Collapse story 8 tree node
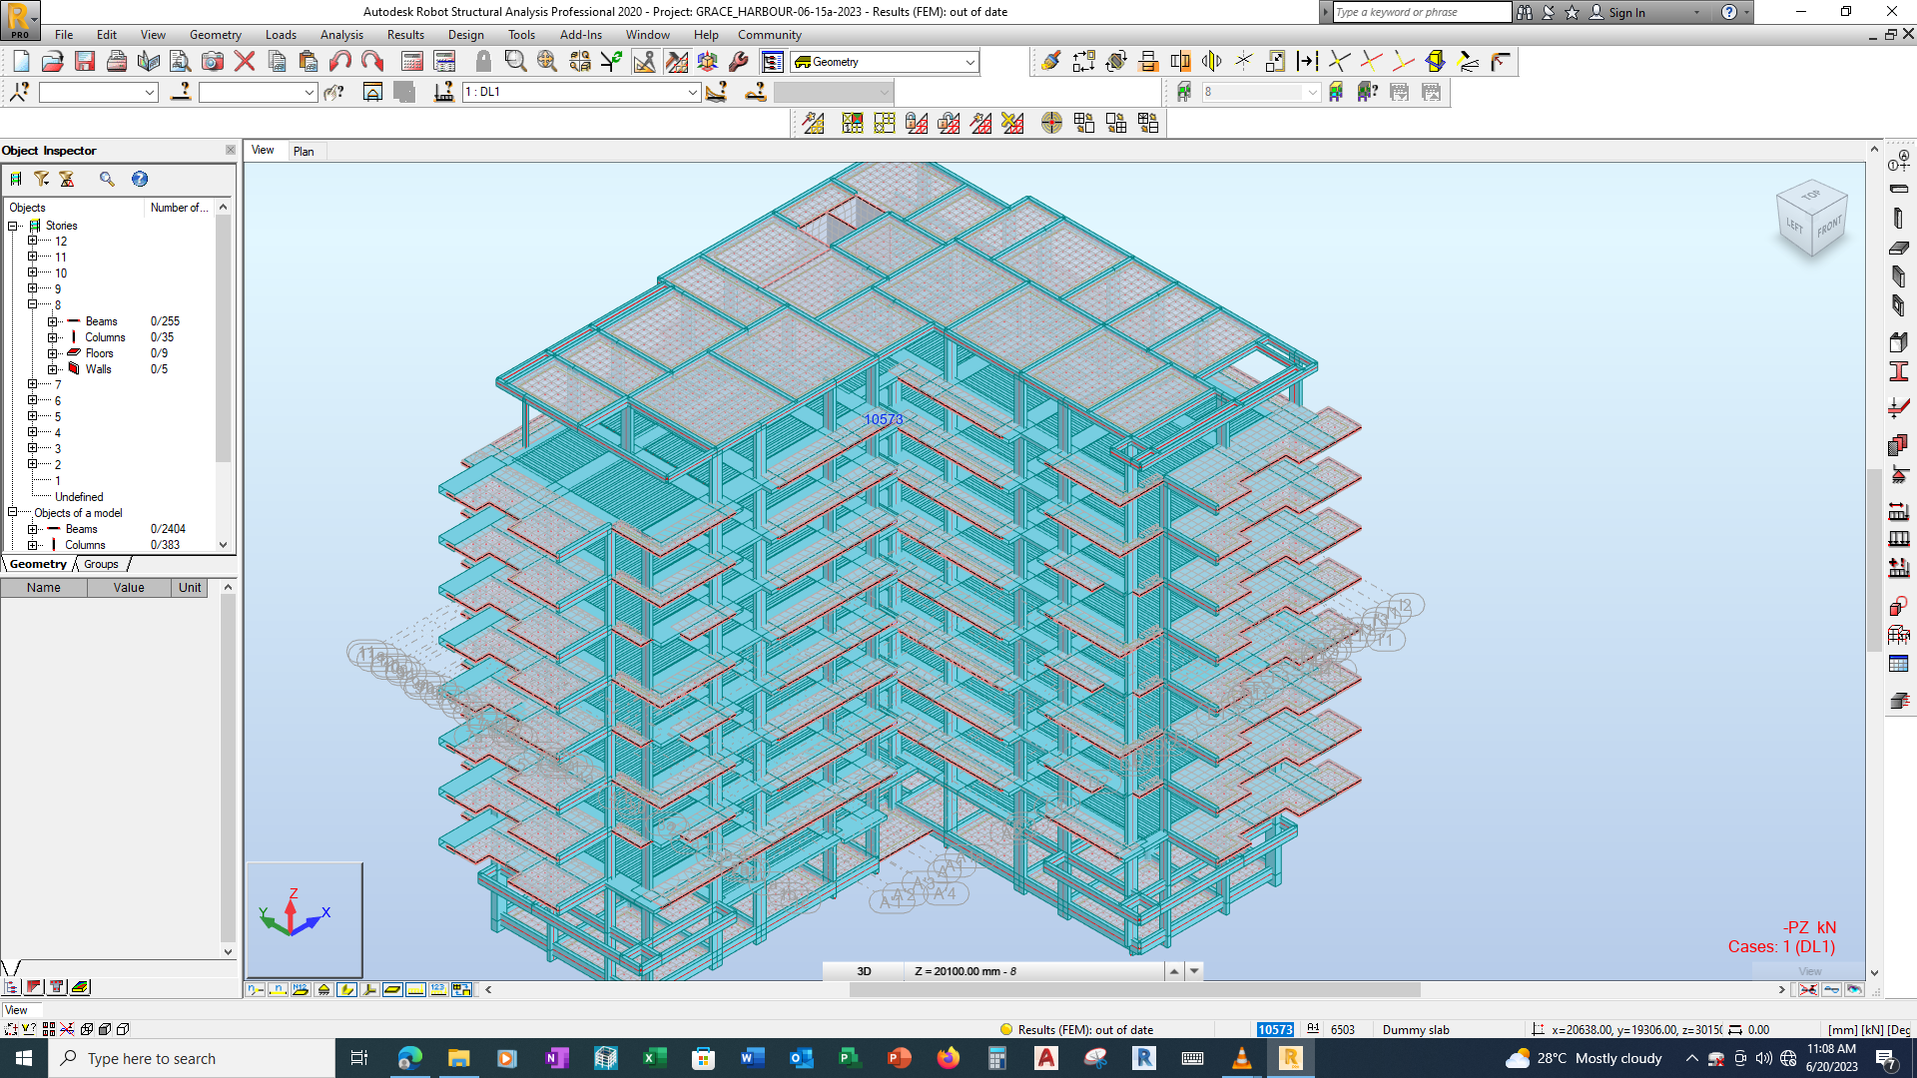The height and width of the screenshot is (1078, 1917). pyautogui.click(x=32, y=304)
